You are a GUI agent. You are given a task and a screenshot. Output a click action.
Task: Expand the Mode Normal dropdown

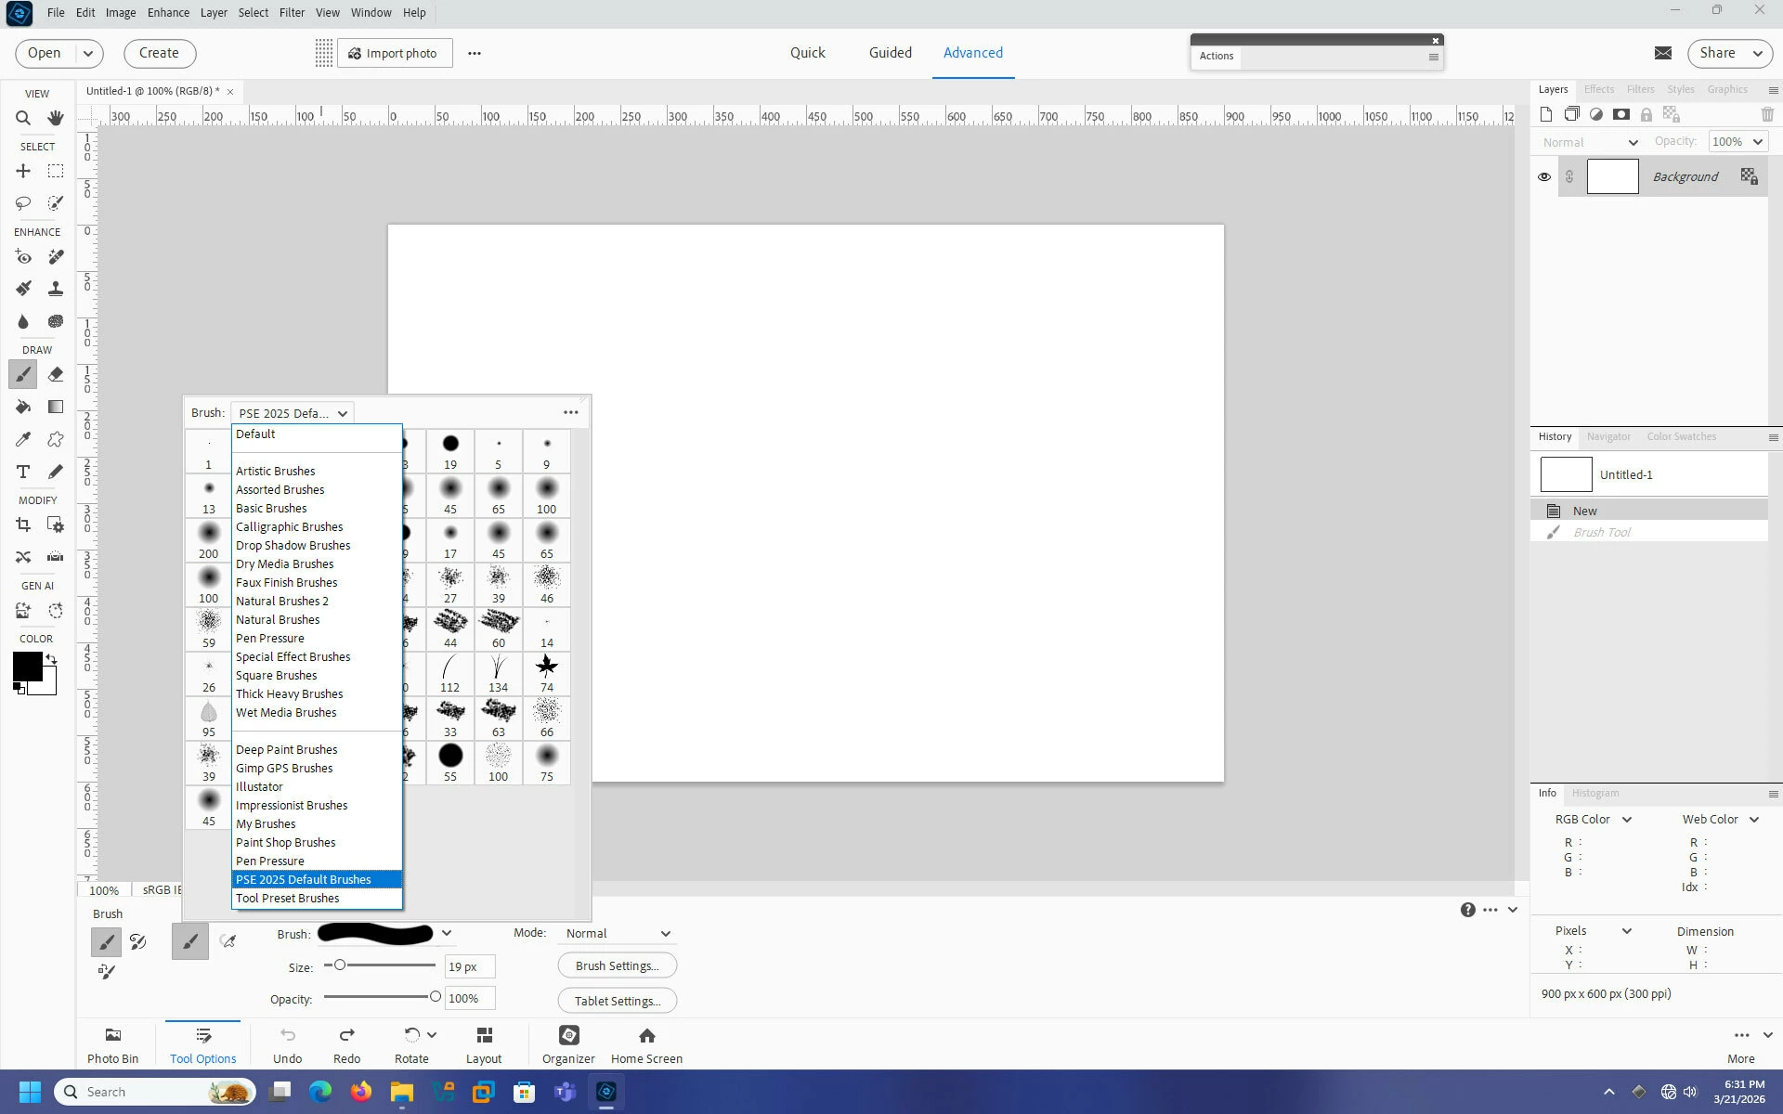618,934
